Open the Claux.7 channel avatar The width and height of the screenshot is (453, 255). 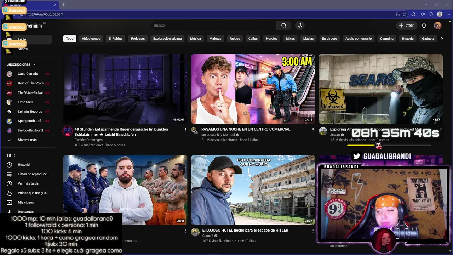pos(195,232)
